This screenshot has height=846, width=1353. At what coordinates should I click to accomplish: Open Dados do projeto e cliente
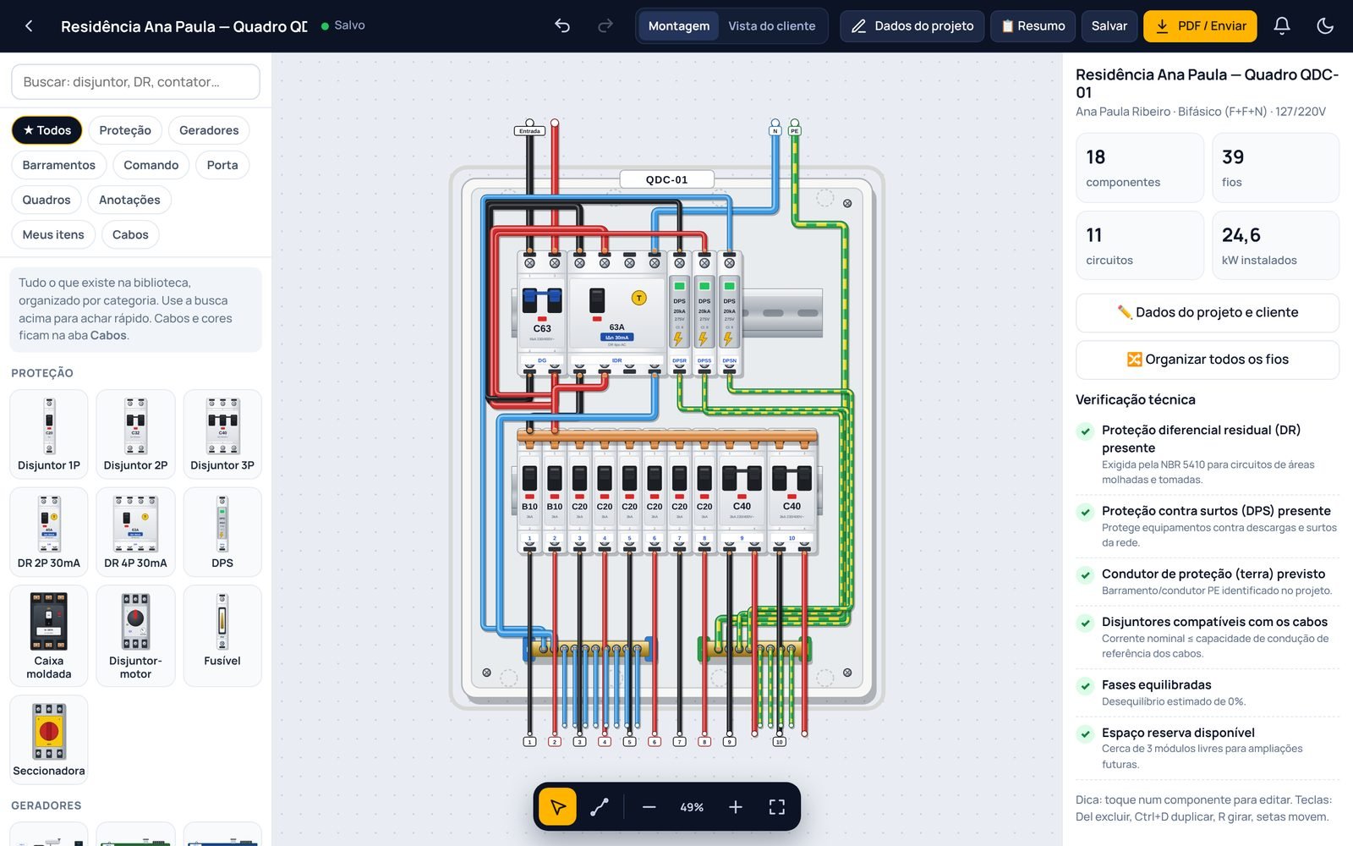(x=1207, y=313)
